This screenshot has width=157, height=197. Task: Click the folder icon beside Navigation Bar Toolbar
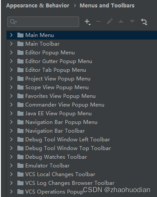[20, 131]
